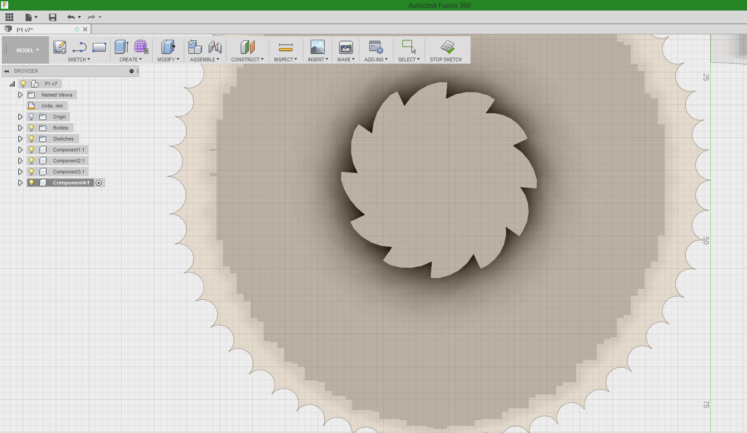Select the Create Sketch tool
Image resolution: width=747 pixels, height=433 pixels.
pos(60,47)
